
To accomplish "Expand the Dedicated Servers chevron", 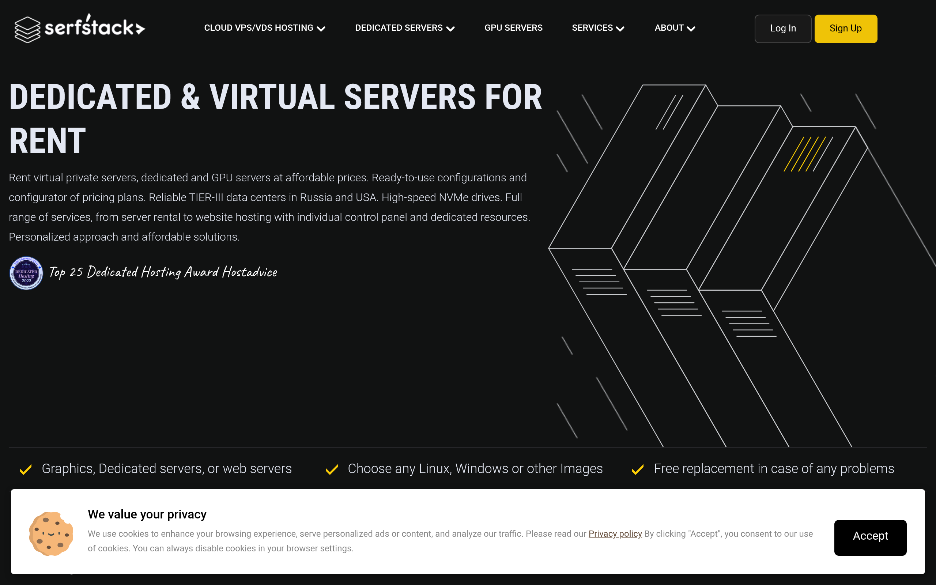I will [450, 29].
